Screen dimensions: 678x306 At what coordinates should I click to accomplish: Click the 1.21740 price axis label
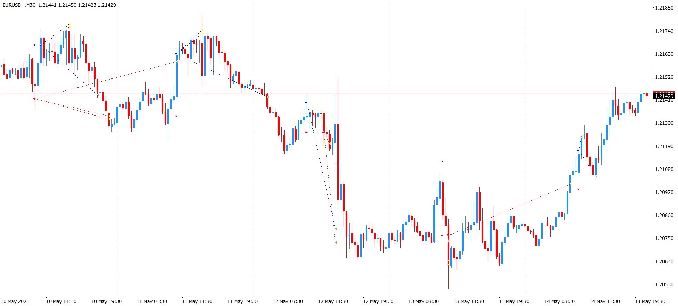664,31
